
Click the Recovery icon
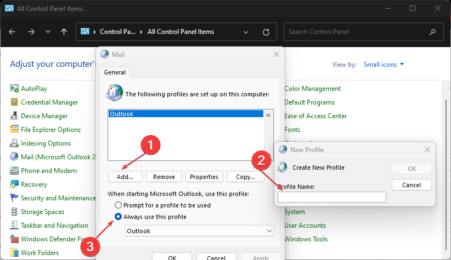click(x=14, y=184)
